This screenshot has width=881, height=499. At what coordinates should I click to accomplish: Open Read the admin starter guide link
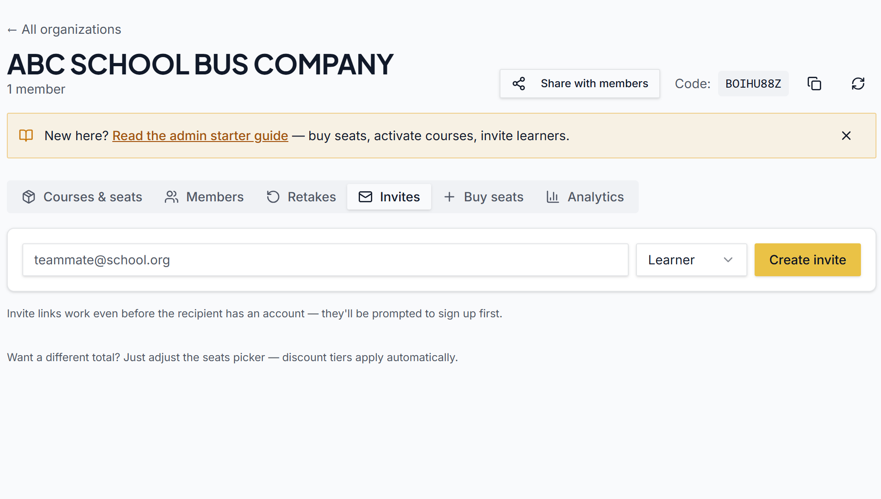click(200, 136)
